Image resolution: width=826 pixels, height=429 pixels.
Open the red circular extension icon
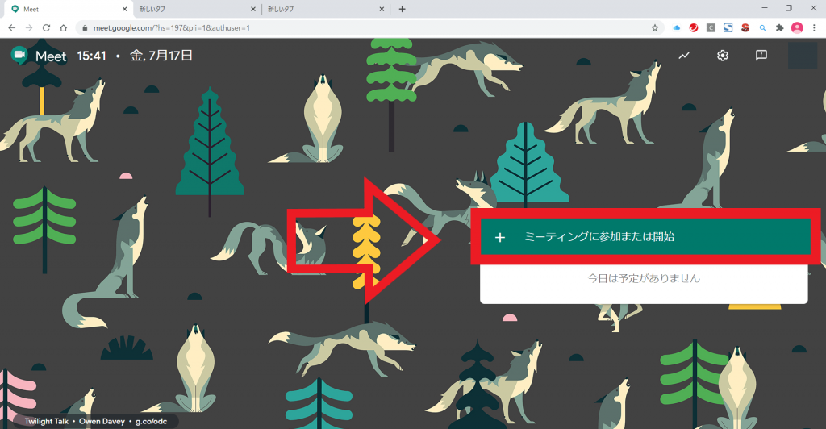(693, 28)
